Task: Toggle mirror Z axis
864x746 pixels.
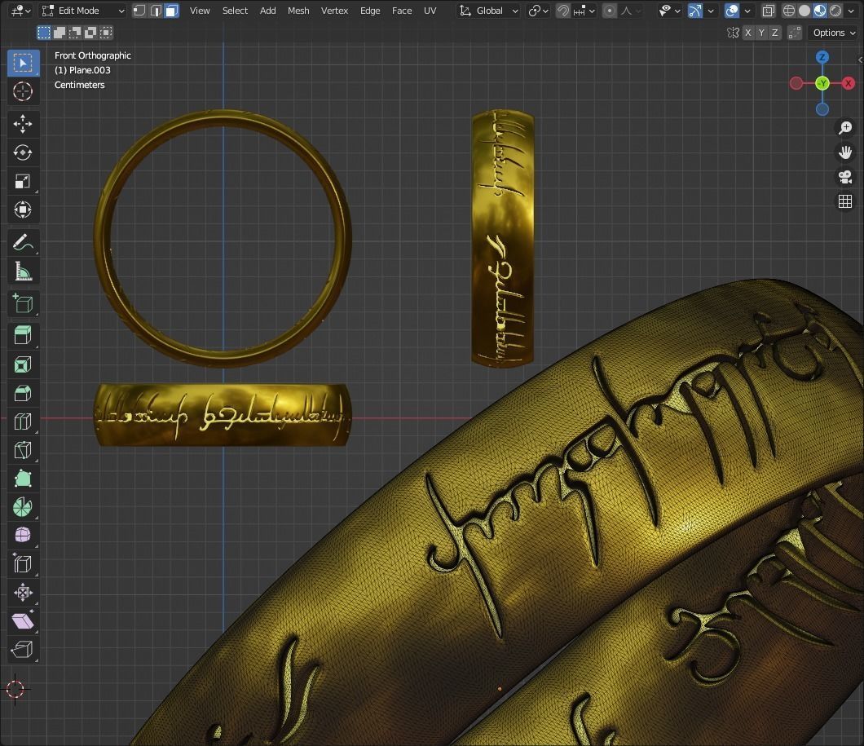Action: [x=774, y=33]
